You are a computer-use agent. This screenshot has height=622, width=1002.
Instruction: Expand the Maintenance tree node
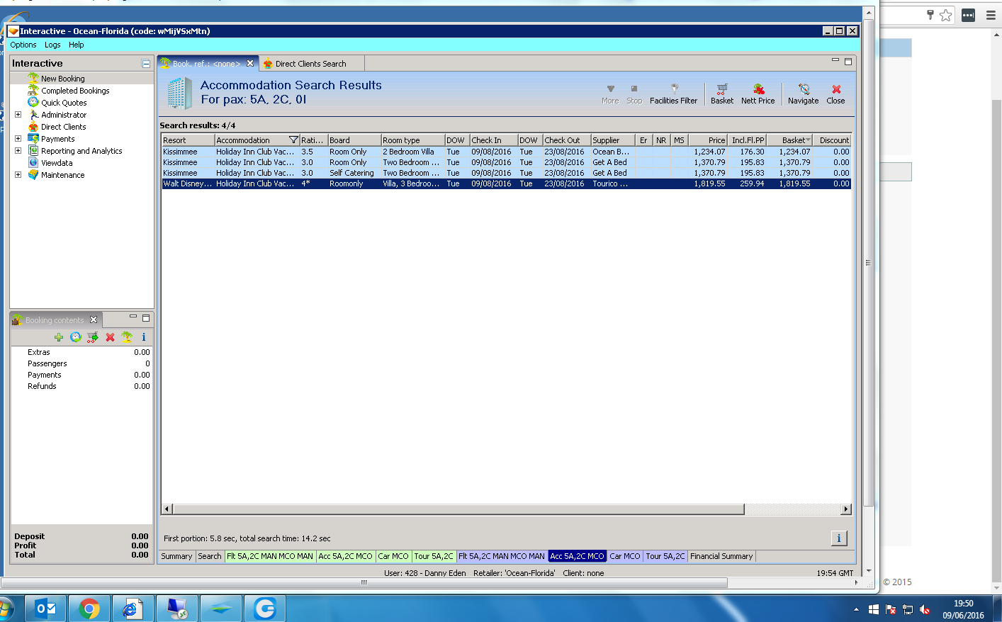18,174
